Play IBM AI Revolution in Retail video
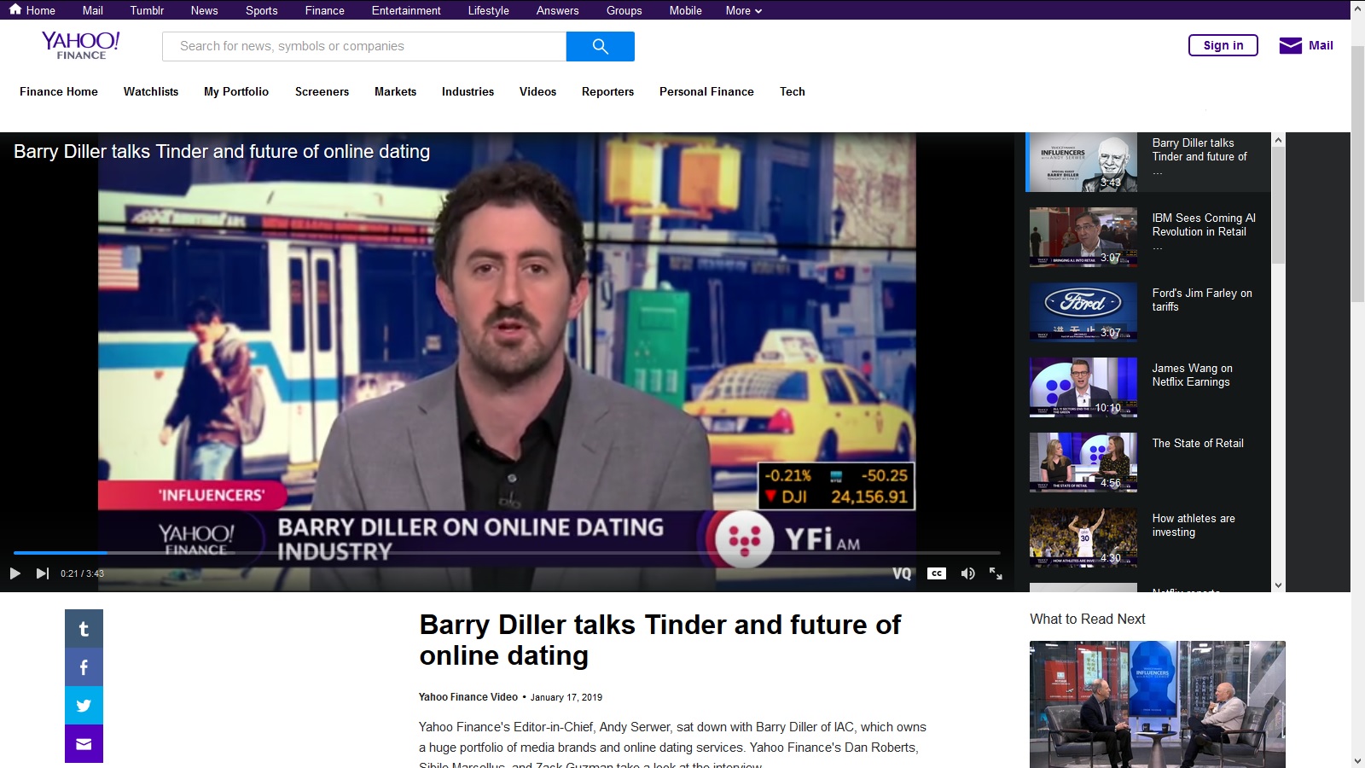 [1083, 237]
